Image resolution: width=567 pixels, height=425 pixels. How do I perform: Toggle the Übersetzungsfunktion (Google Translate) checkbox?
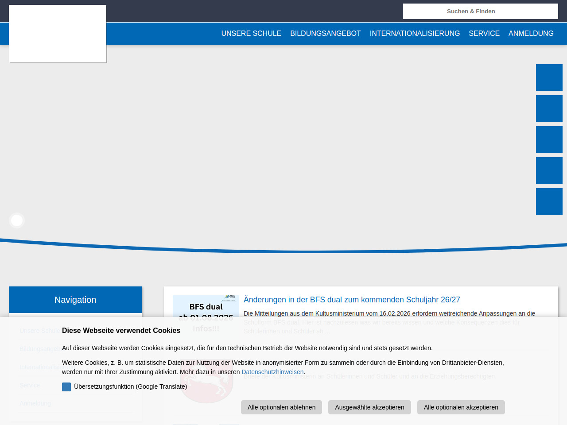point(66,387)
